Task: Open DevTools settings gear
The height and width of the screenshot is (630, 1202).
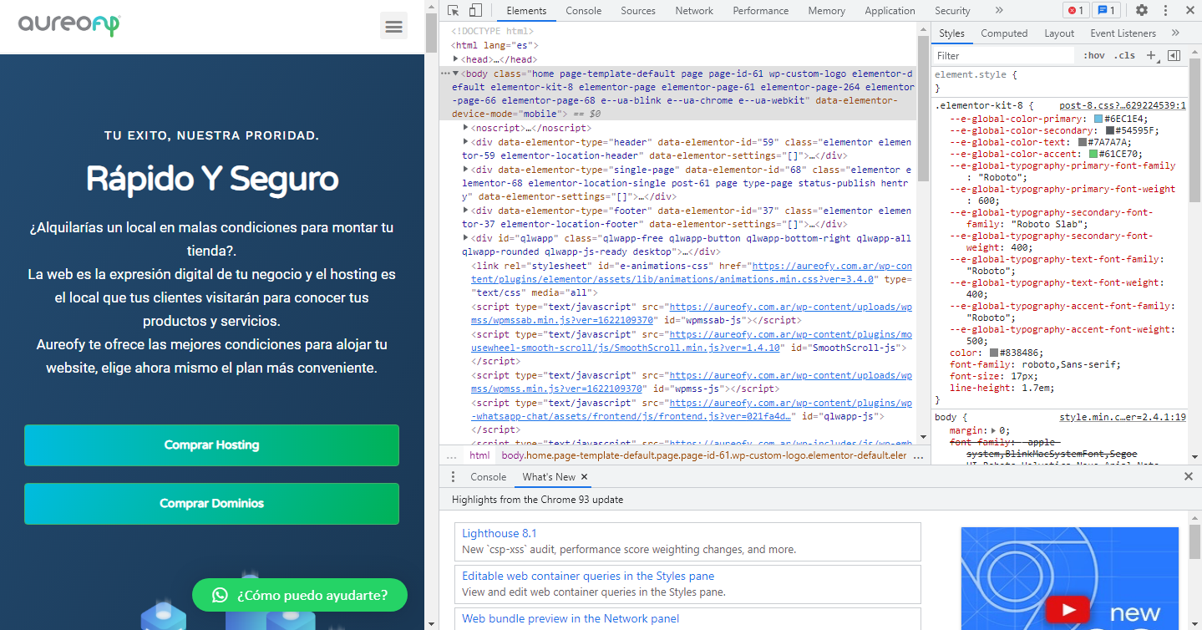Action: pos(1141,11)
